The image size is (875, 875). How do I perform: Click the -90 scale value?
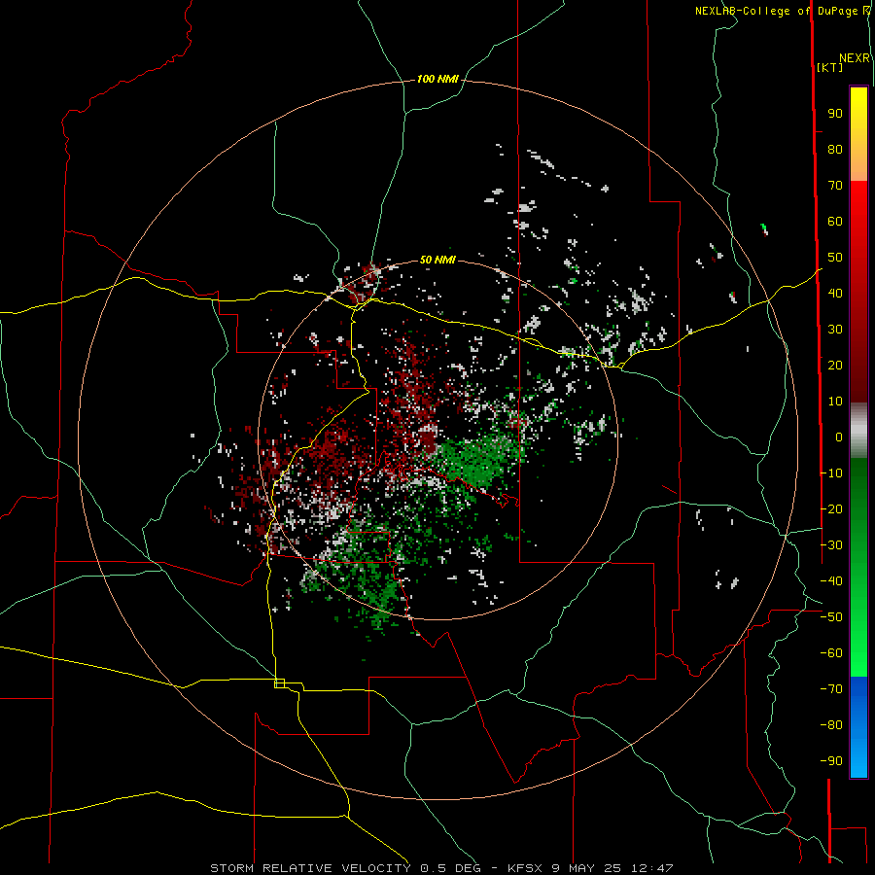pyautogui.click(x=831, y=761)
